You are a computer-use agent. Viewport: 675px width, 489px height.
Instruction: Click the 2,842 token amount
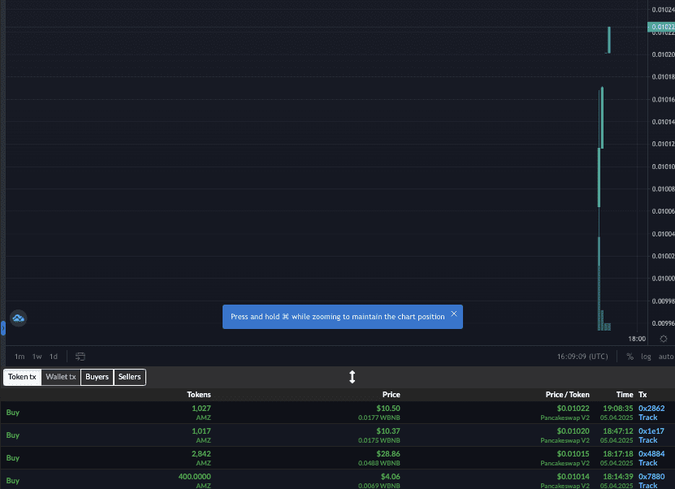pos(201,454)
